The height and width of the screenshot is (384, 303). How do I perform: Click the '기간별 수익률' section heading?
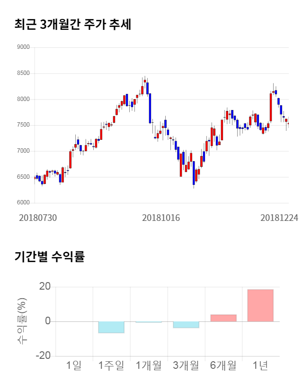[49, 257]
